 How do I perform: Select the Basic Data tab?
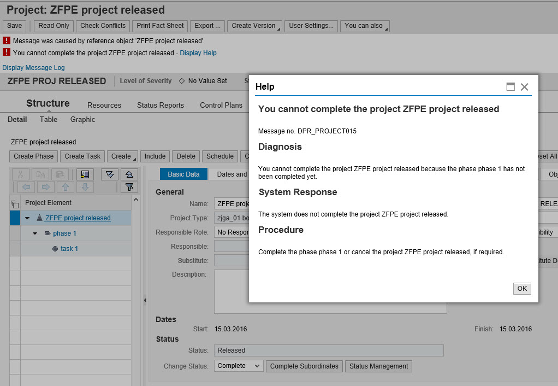(x=183, y=174)
